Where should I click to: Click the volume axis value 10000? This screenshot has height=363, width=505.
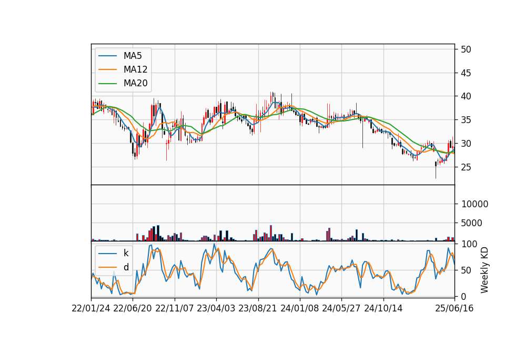pyautogui.click(x=474, y=204)
